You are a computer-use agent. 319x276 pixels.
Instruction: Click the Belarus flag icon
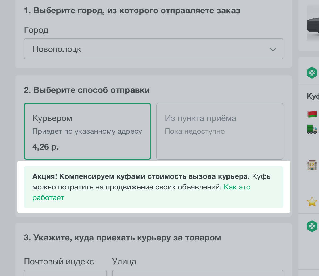pos(312,114)
